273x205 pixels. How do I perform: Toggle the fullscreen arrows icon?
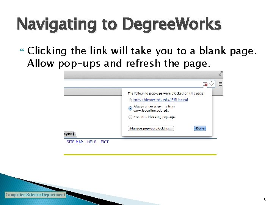tap(221, 73)
